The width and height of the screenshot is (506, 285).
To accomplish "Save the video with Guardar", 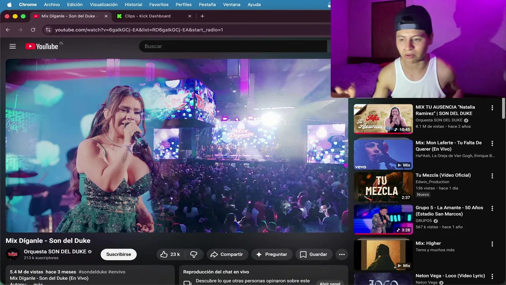I will pos(314,254).
